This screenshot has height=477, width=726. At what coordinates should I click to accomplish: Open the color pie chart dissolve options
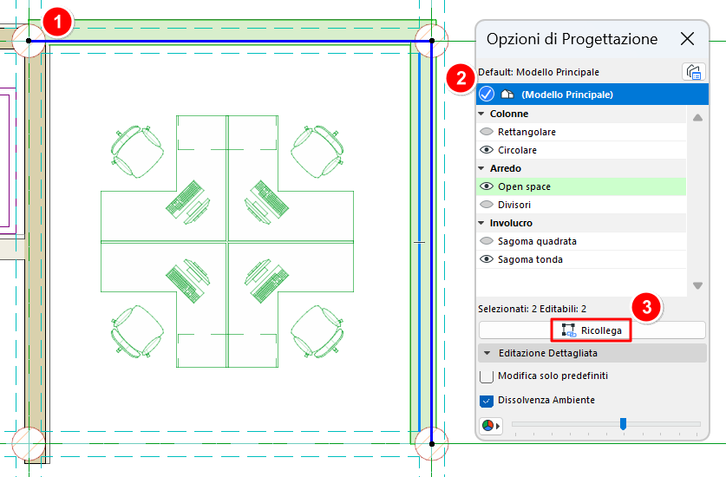click(x=487, y=425)
